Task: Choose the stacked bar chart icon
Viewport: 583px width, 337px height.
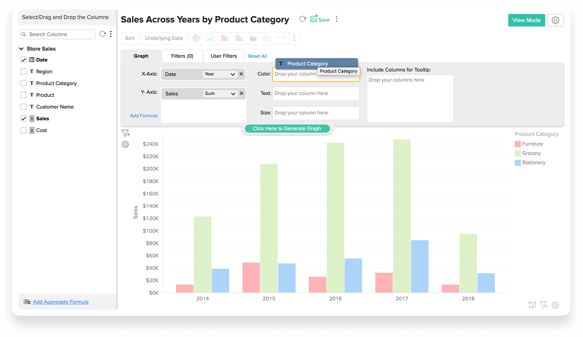Action: [239, 38]
